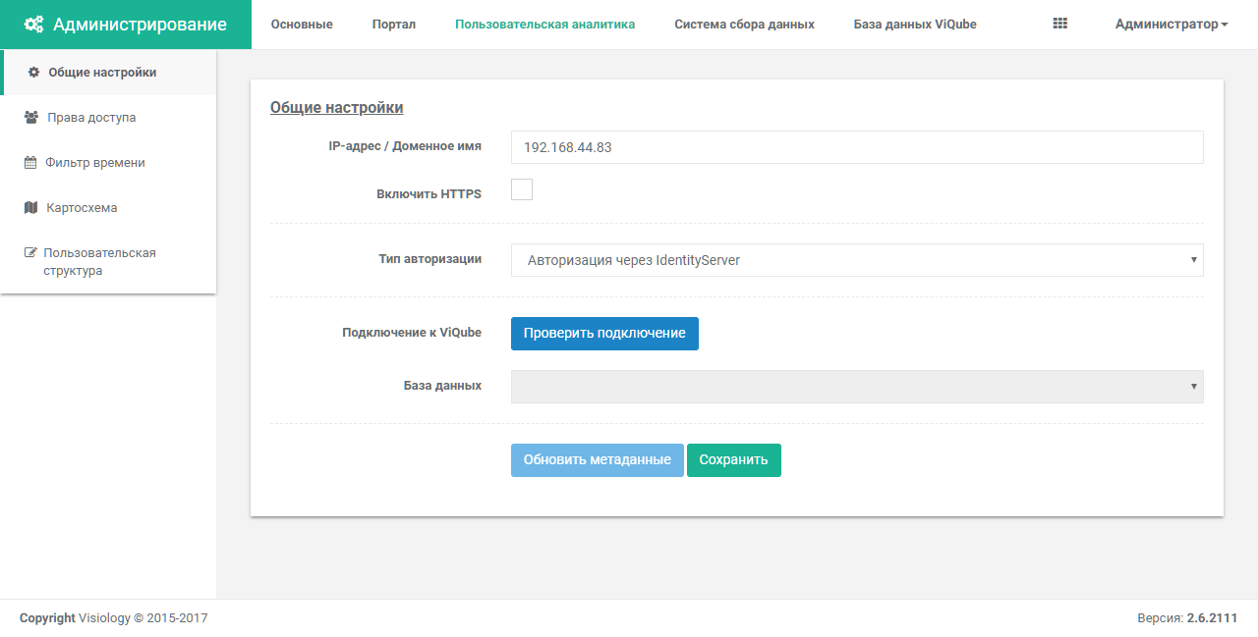Open the Основные tab
Viewport: 1258px width, 637px height.
tap(302, 25)
